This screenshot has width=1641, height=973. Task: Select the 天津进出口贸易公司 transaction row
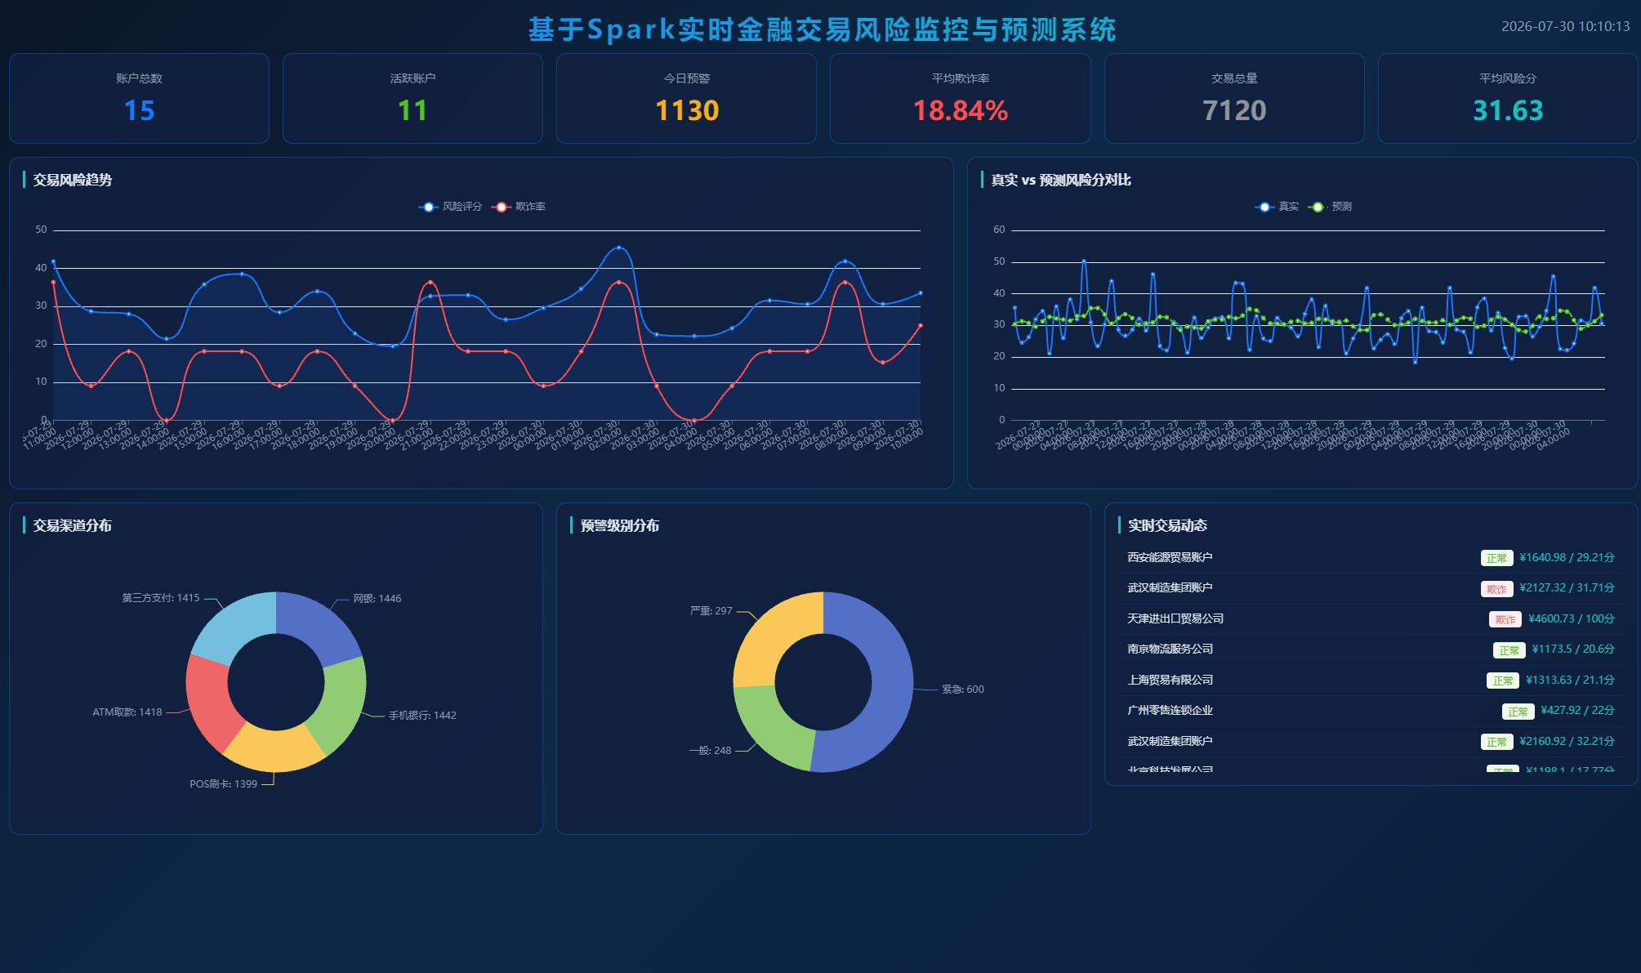(1371, 619)
